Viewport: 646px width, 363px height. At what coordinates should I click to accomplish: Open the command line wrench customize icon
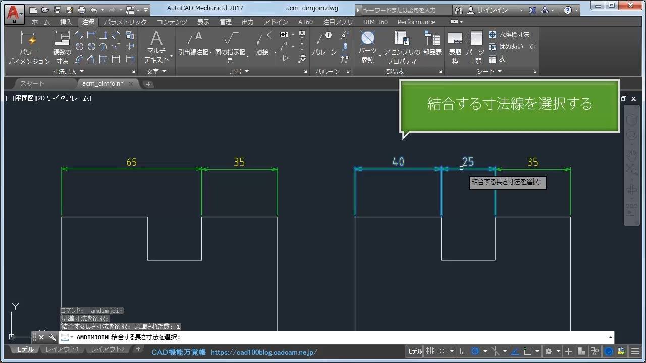click(52, 337)
